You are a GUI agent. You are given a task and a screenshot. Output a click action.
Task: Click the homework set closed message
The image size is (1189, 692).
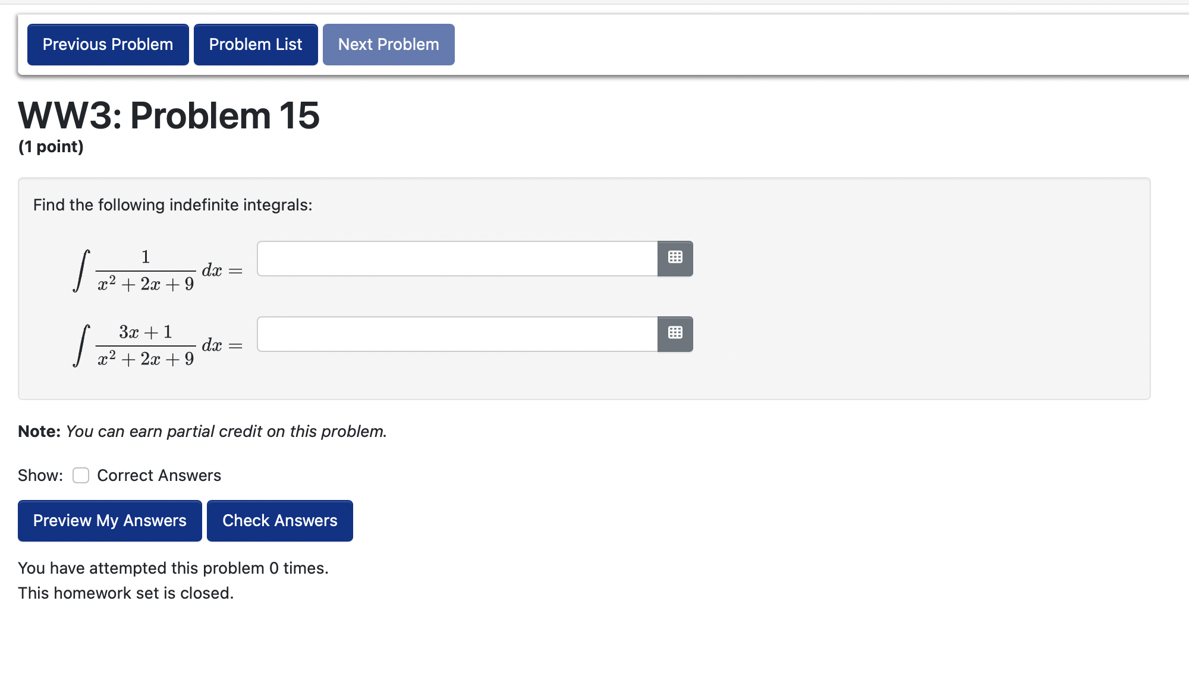(125, 593)
